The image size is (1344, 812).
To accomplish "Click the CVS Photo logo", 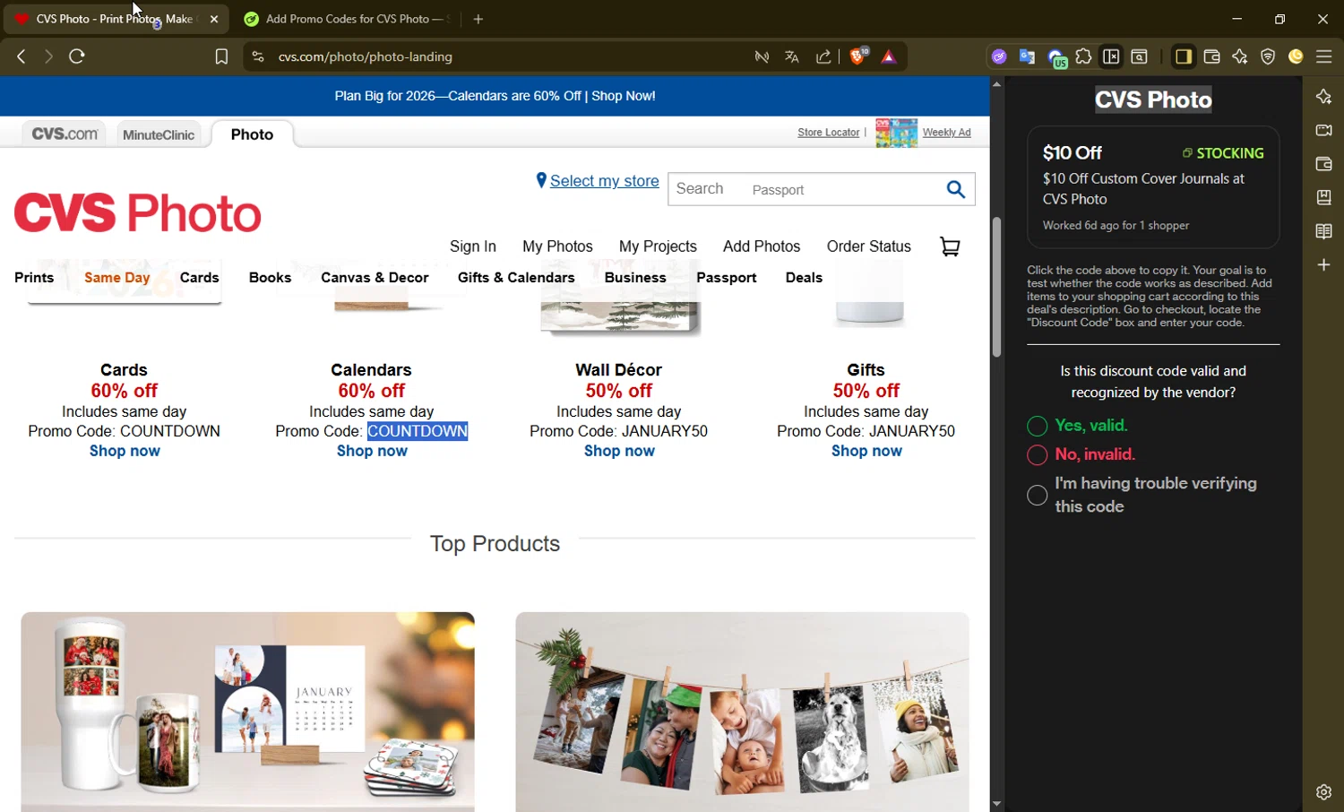I will tap(137, 213).
